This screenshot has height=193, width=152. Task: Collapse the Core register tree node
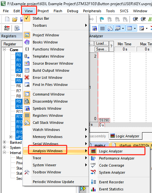(4, 50)
